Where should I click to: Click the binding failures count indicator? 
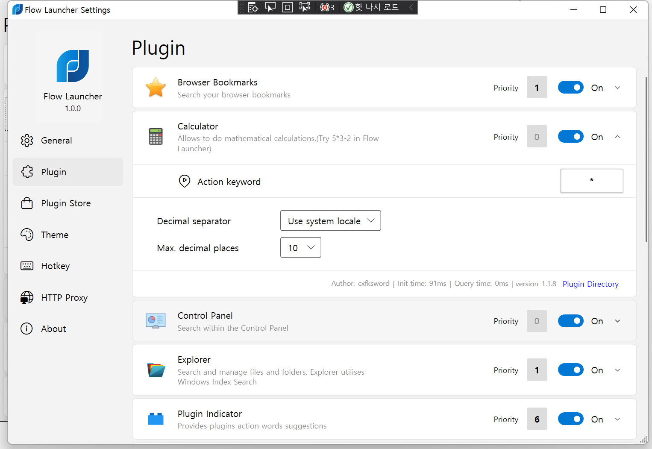pyautogui.click(x=327, y=7)
